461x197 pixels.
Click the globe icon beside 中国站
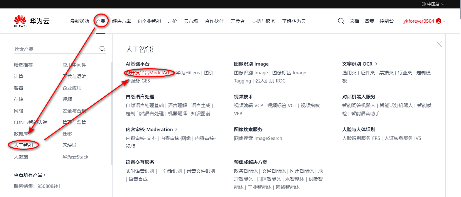(x=424, y=4)
